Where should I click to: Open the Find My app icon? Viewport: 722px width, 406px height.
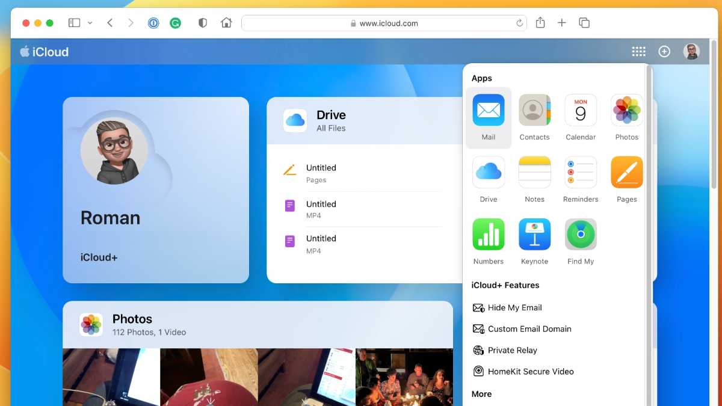[581, 234]
